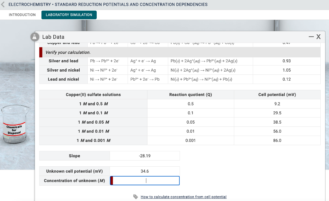This screenshot has width=329, height=201.
Task: Select the cell potential value 56.0
Action: pos(277,131)
